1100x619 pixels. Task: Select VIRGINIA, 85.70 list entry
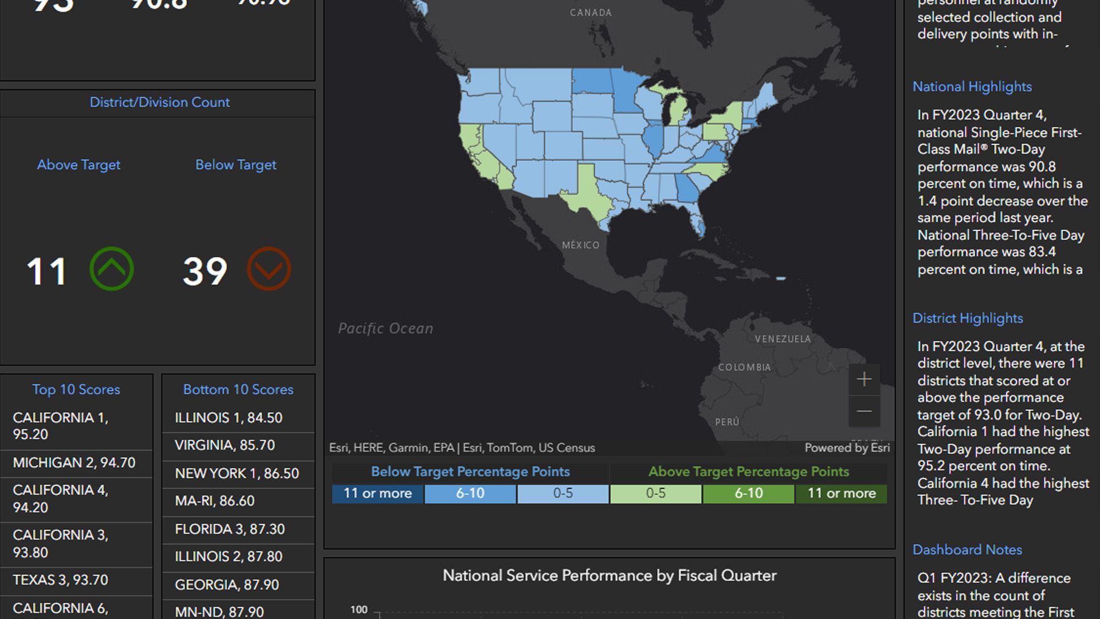225,445
